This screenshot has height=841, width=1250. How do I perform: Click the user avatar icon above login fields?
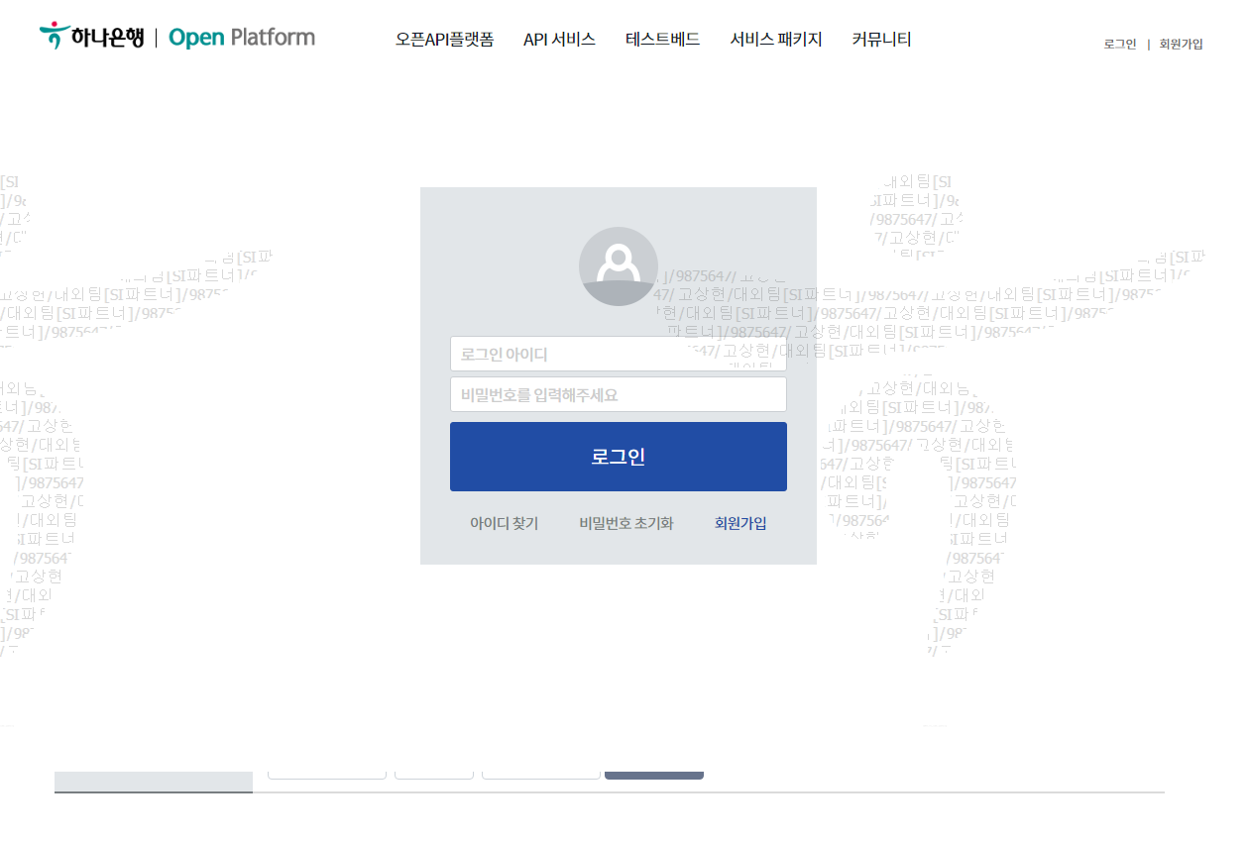(618, 265)
